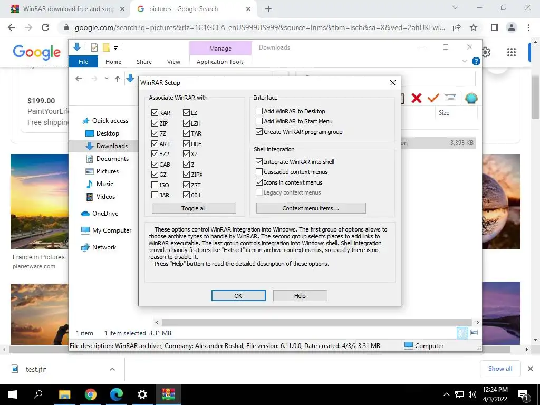Open Chrome three-dot menu
540x405 pixels.
click(528, 27)
